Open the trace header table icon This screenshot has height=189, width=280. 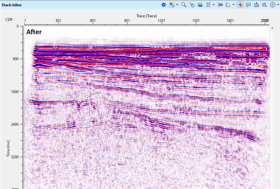[220, 5]
